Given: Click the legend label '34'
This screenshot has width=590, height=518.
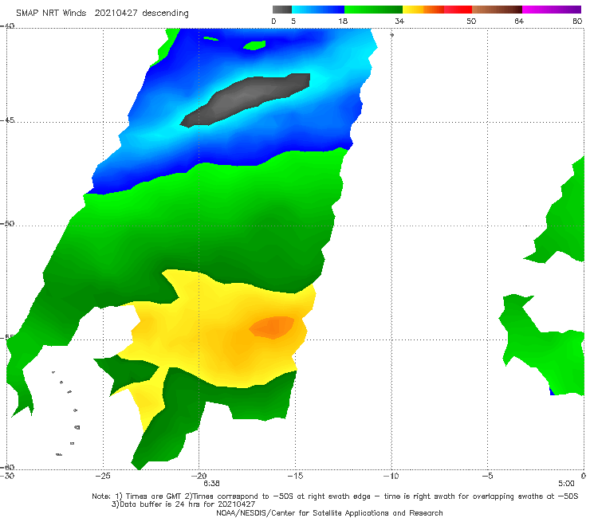Looking at the screenshot, I should [x=399, y=22].
